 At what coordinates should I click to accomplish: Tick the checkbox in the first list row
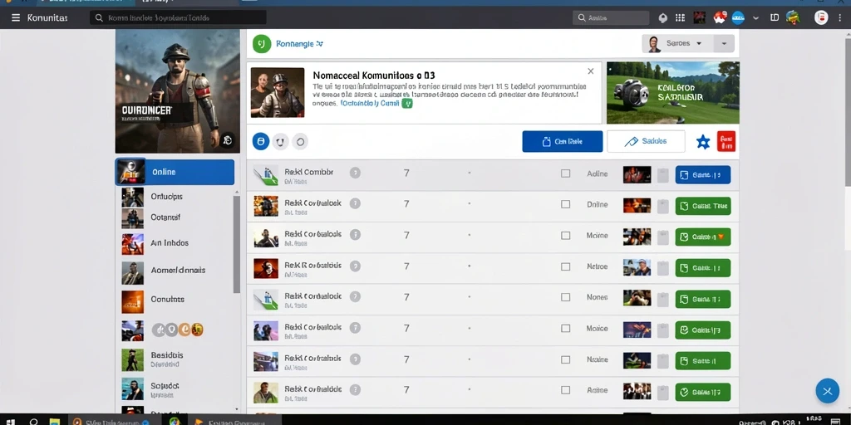(565, 173)
